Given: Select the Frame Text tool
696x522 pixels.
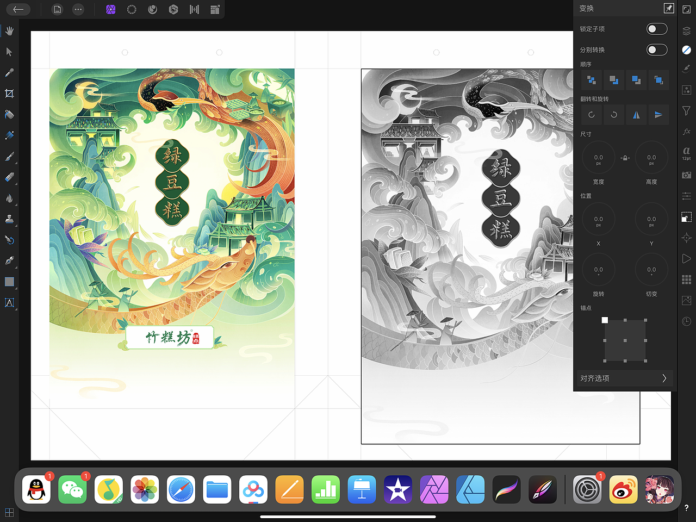Looking at the screenshot, I should [9, 303].
